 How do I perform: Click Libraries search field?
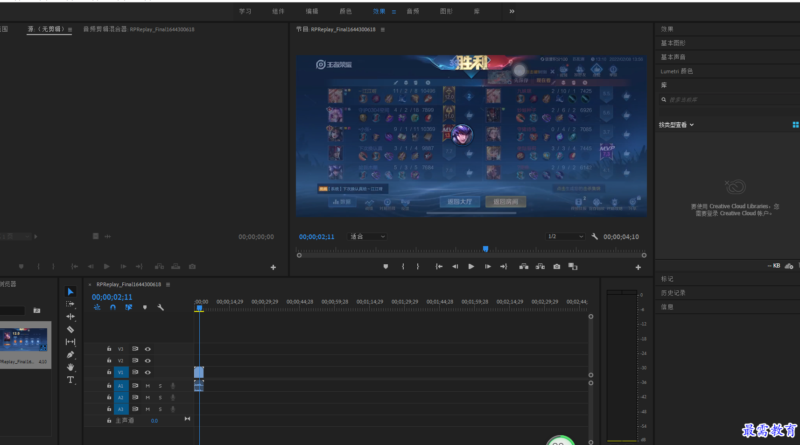click(x=728, y=99)
